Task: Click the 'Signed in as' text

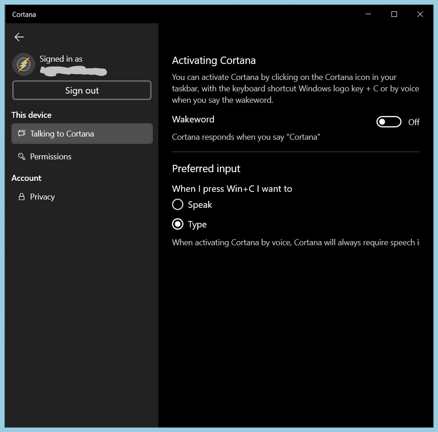Action: (x=61, y=59)
